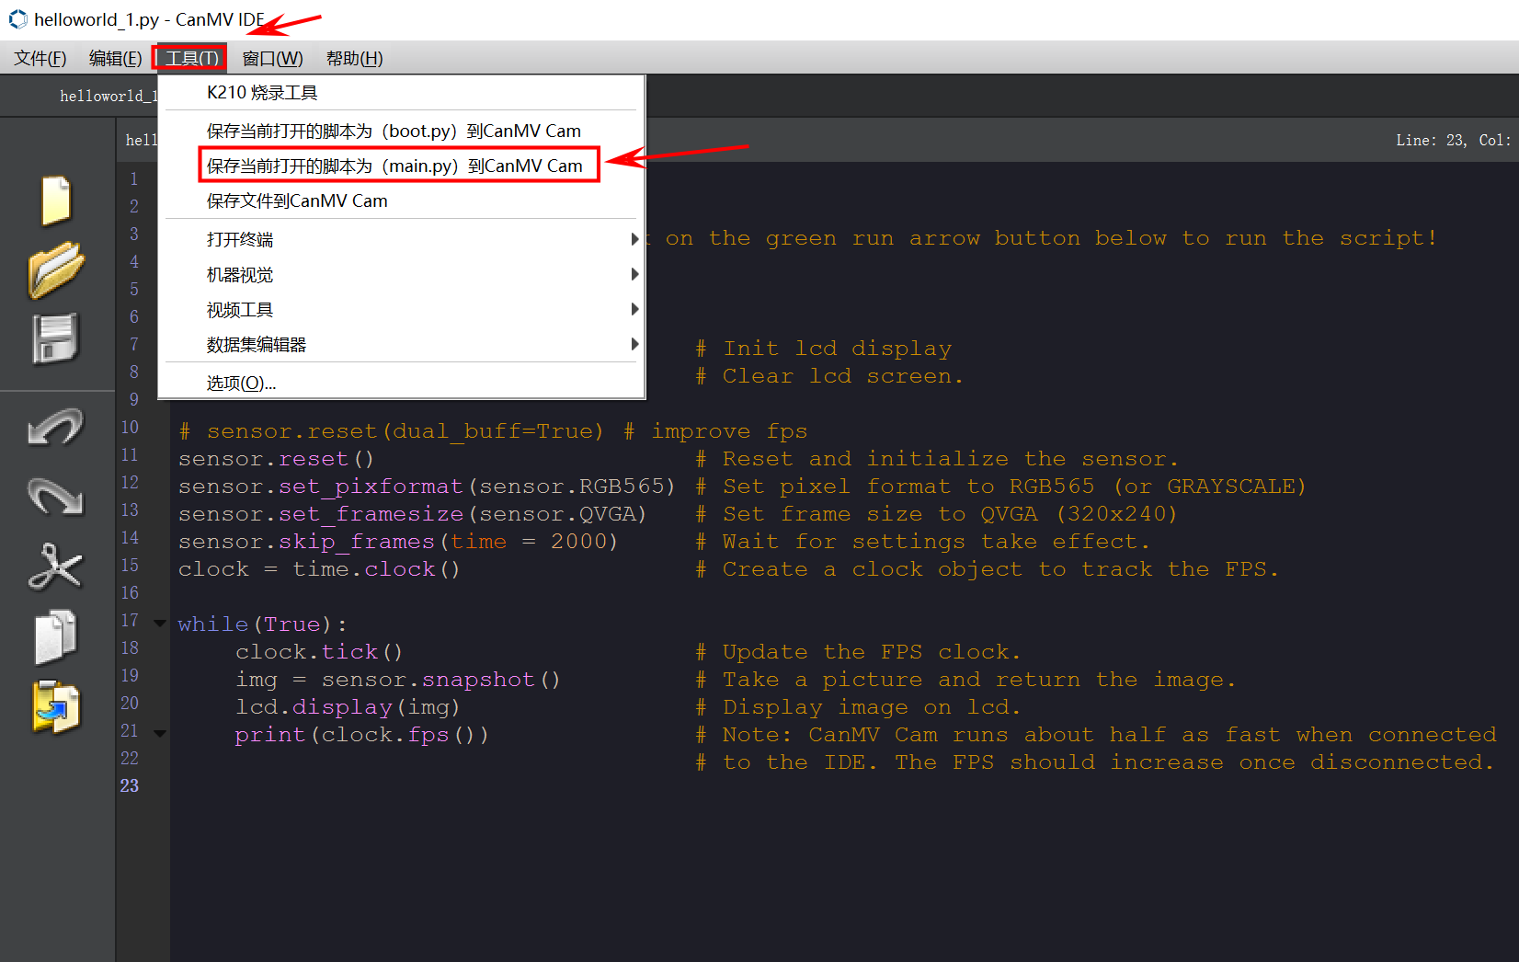Click the '# Clear lcd screen.' comment
This screenshot has width=1519, height=962.
tap(829, 376)
